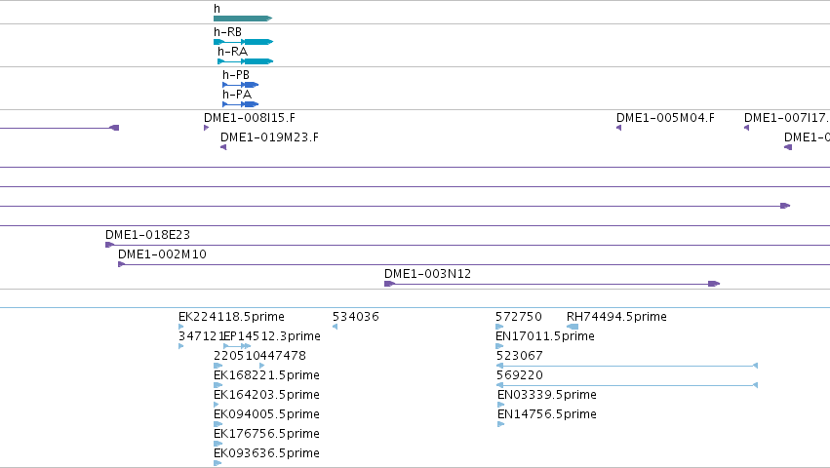Click the EK168221.5prime EST arrow
This screenshot has width=830, height=468.
[217, 385]
